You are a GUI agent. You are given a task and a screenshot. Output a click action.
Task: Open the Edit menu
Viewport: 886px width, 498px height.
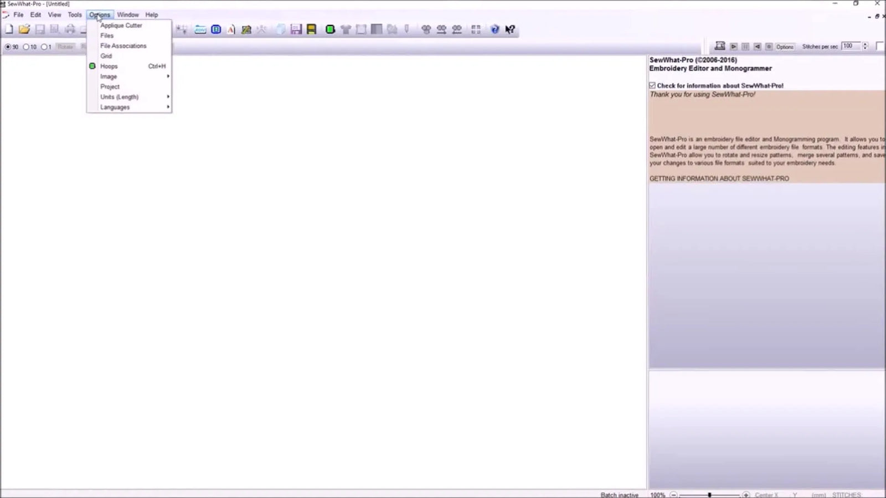click(35, 15)
